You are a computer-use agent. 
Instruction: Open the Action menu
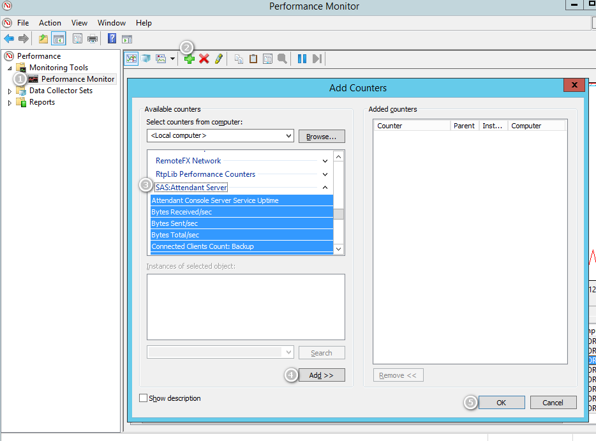pos(50,23)
